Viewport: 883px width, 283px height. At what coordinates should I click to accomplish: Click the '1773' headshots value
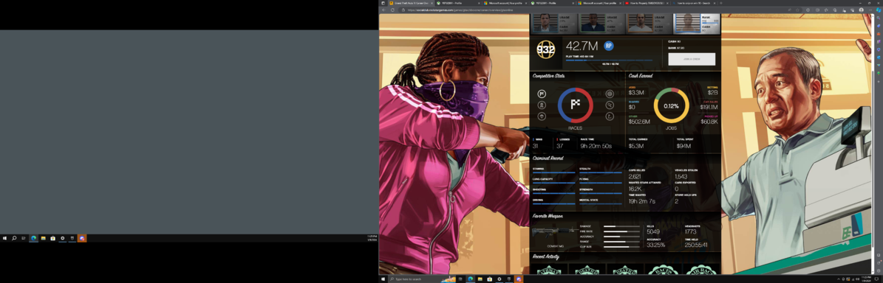tap(690, 231)
